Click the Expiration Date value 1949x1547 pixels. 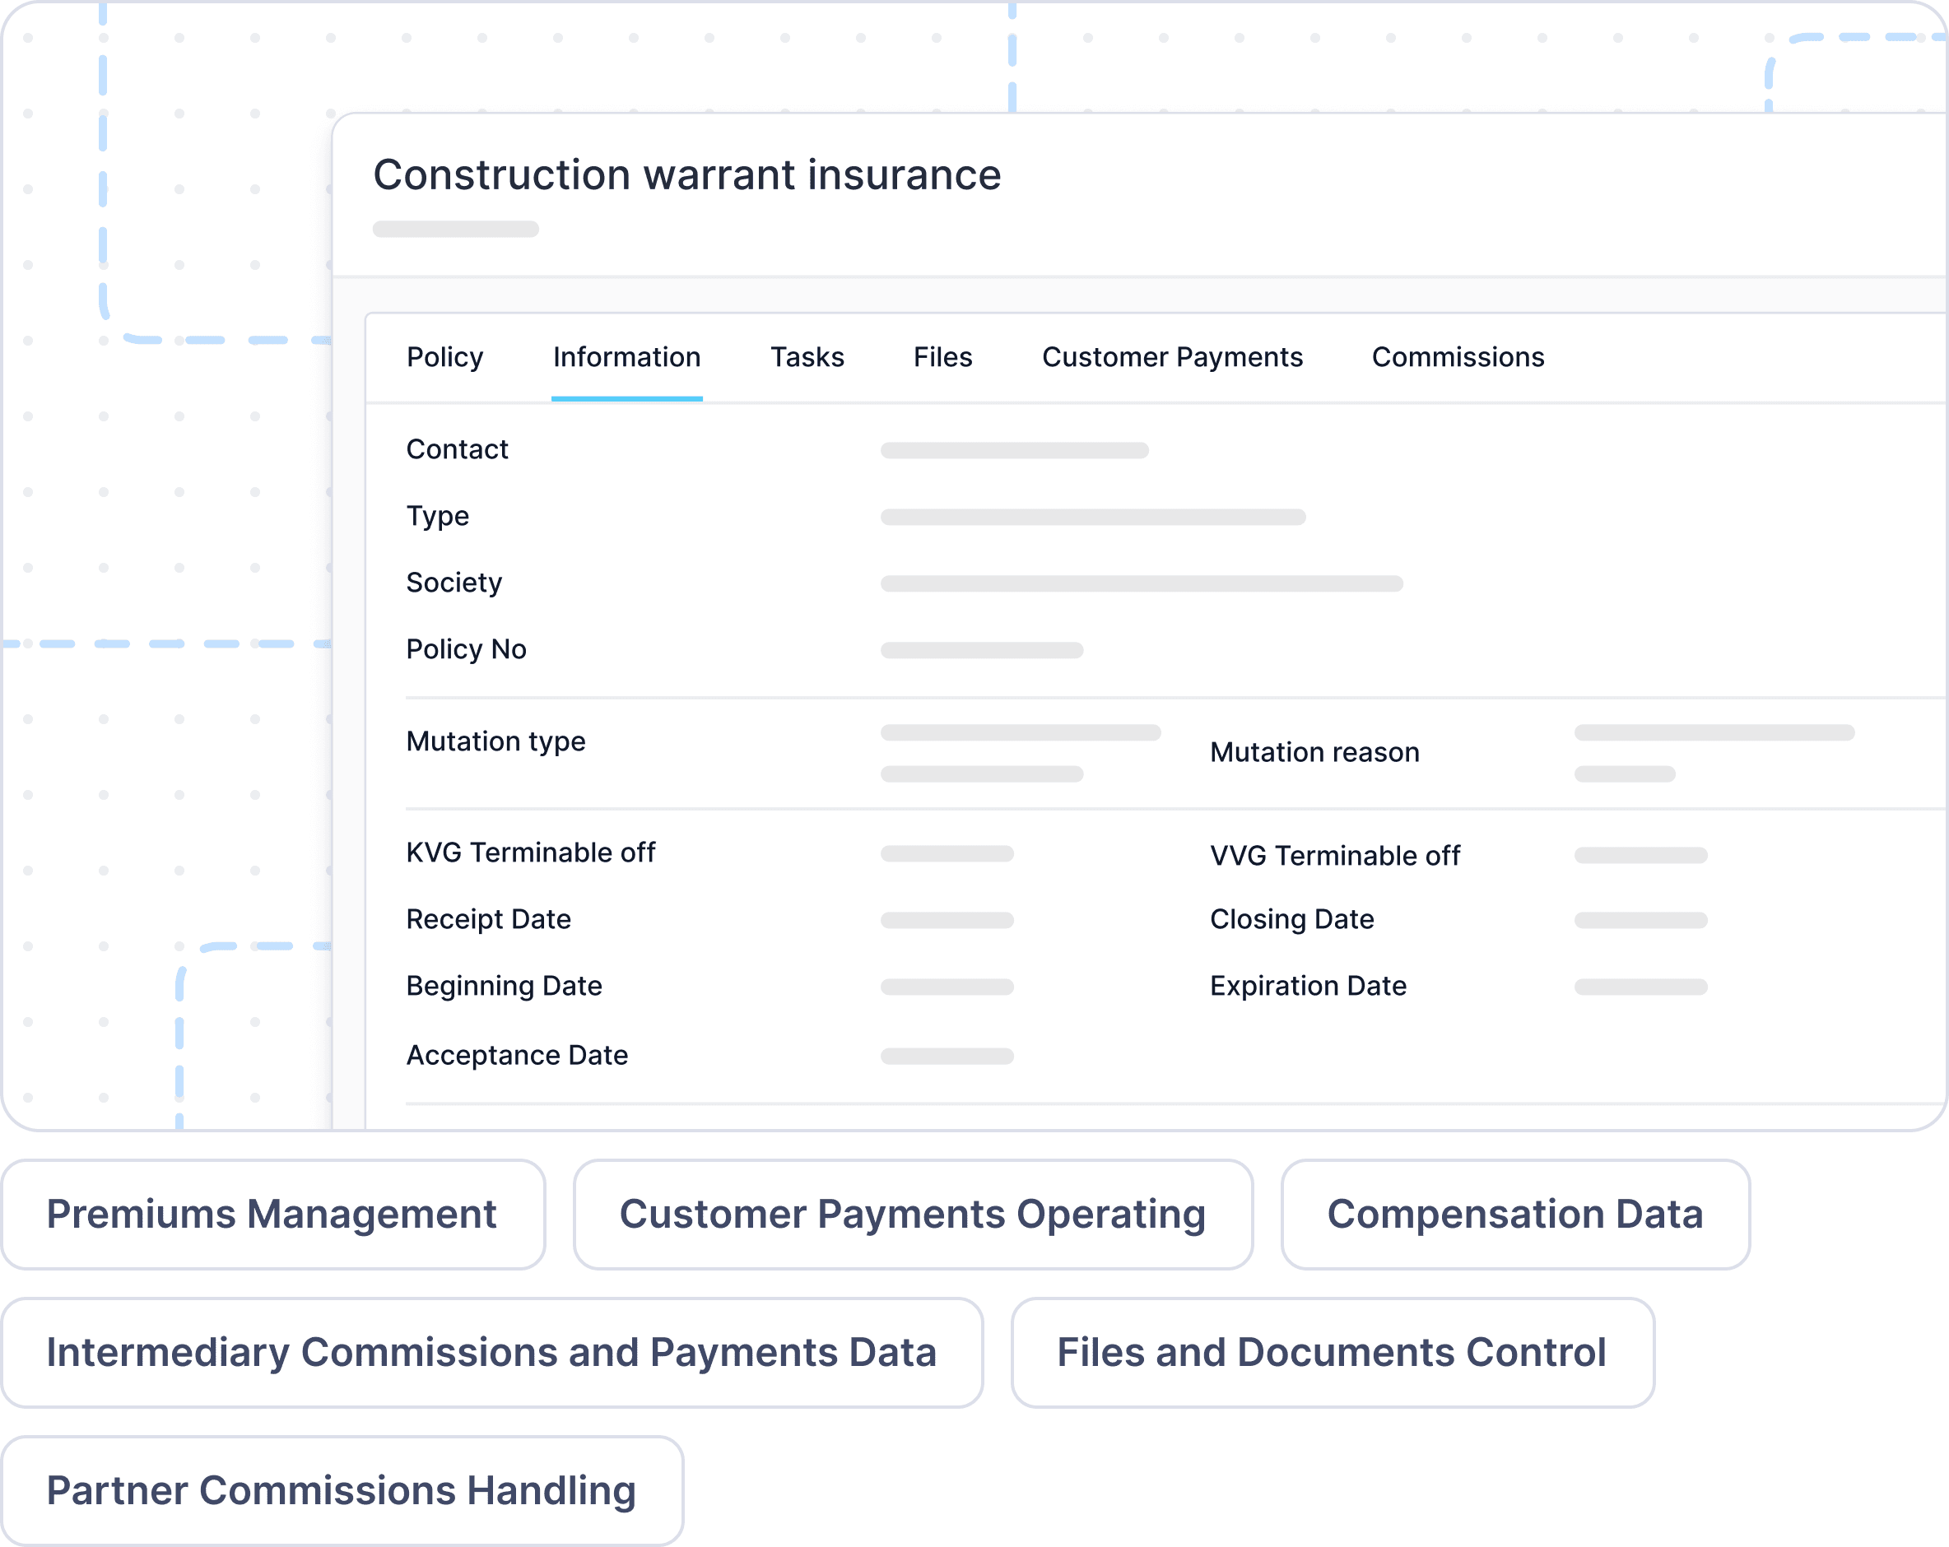[x=1640, y=987]
